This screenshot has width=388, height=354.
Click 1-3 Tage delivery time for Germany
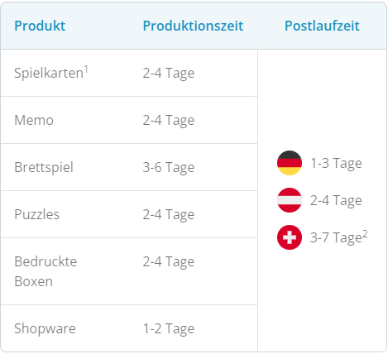click(336, 163)
